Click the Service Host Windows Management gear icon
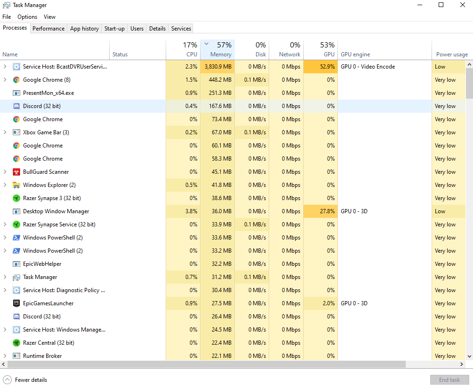 pos(16,330)
